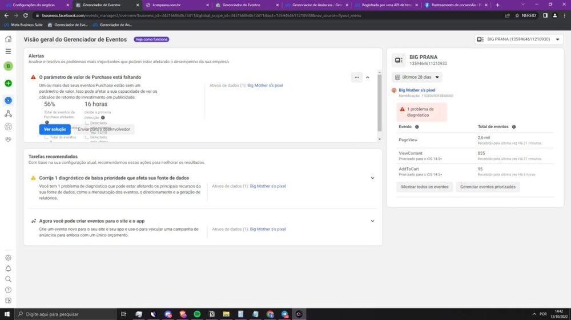
Task: Click the BIG PRANA account card icon
Action: (399, 60)
